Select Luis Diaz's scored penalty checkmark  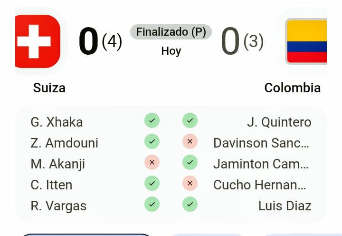point(190,204)
